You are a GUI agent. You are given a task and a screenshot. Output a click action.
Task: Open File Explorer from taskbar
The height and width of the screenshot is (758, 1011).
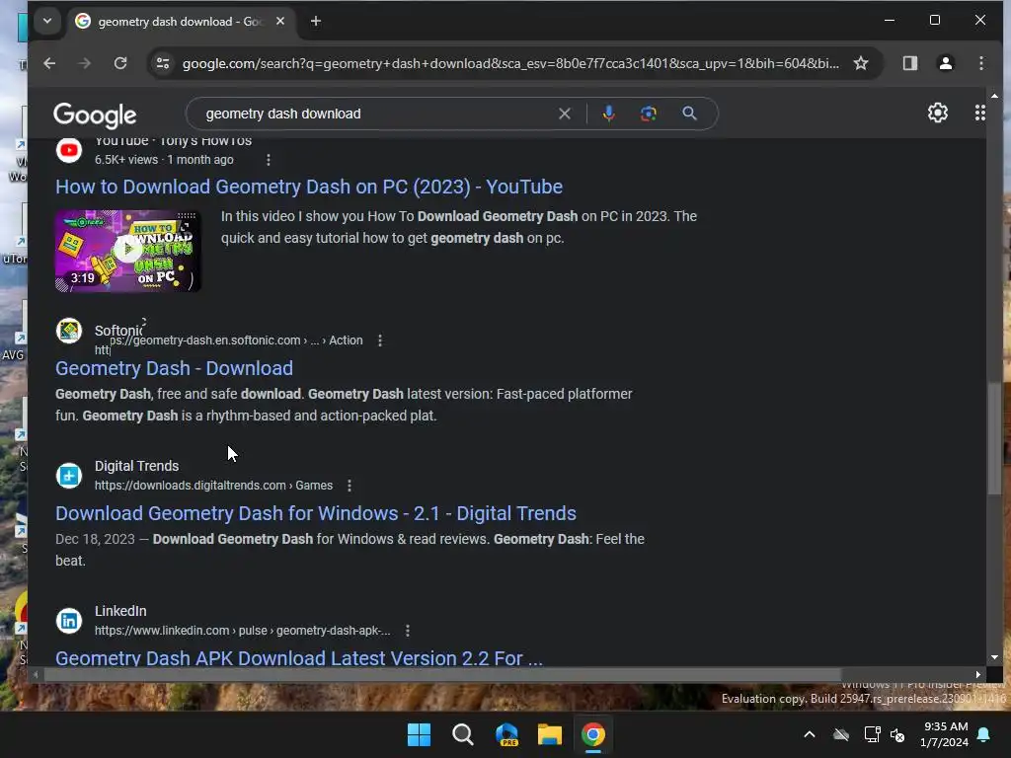pos(549,734)
